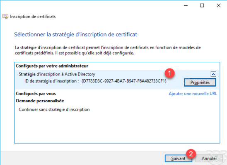Click the Sélectionner la stratégie d'inscription heading
The height and width of the screenshot is (165, 227).
coord(75,35)
